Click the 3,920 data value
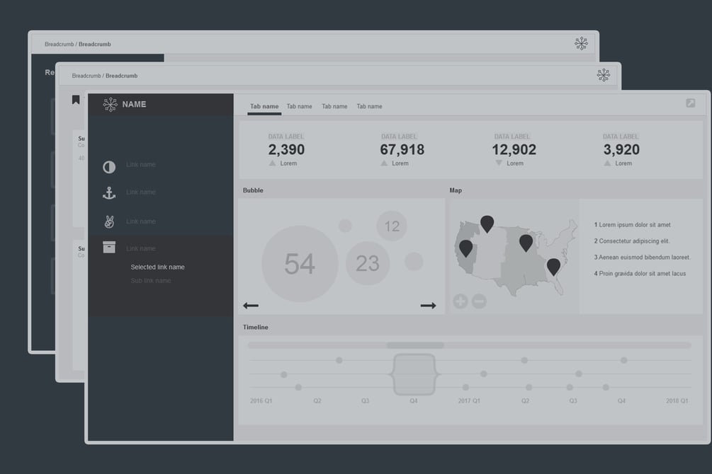This screenshot has height=474, width=712. click(621, 150)
